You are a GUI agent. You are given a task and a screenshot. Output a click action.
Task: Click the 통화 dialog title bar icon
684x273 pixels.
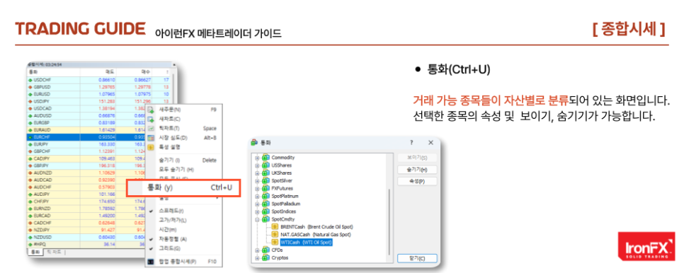[254, 142]
